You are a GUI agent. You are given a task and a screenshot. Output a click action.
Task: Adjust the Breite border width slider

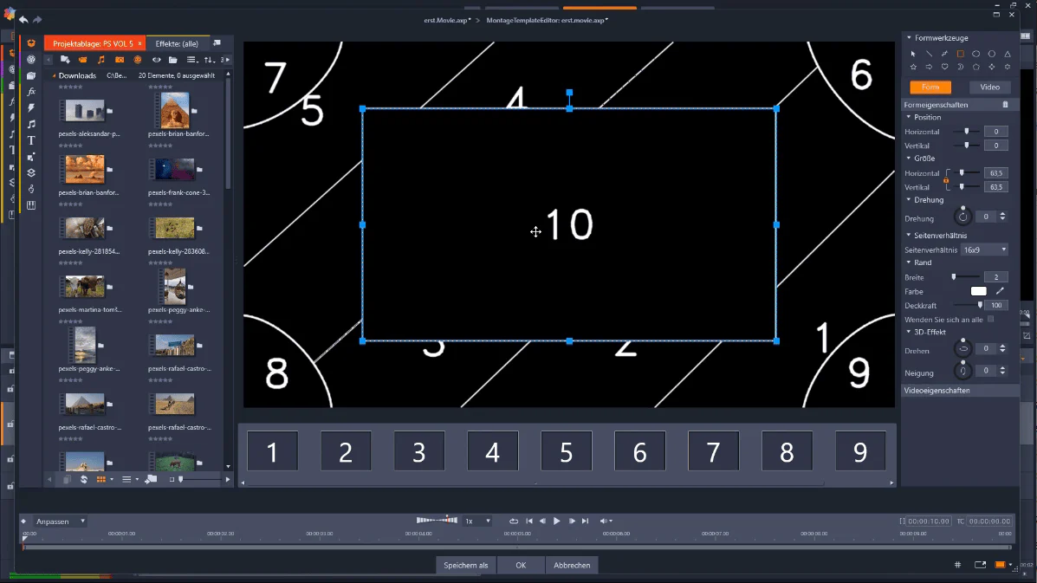point(965,277)
